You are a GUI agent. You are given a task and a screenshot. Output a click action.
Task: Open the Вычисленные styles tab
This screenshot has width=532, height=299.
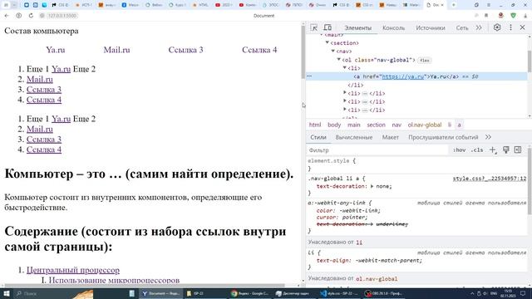(354, 137)
